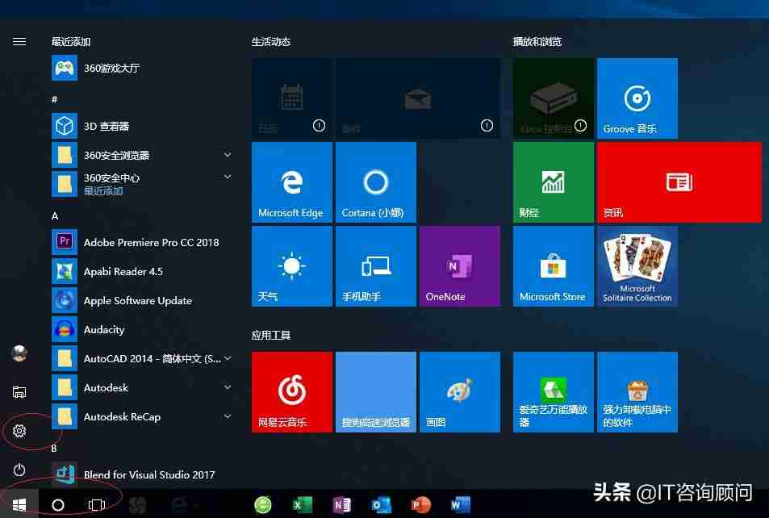This screenshot has height=518, width=769.
Task: Open the Autodesk ReCap folder entry
Action: [x=142, y=416]
